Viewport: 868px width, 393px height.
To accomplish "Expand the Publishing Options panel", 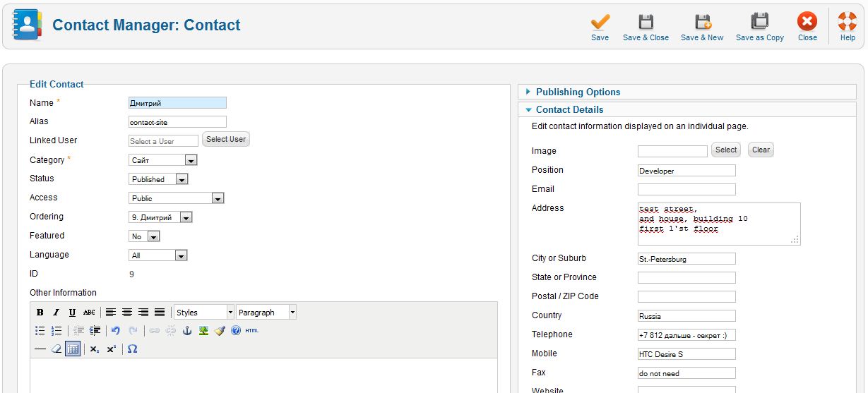I will (578, 92).
